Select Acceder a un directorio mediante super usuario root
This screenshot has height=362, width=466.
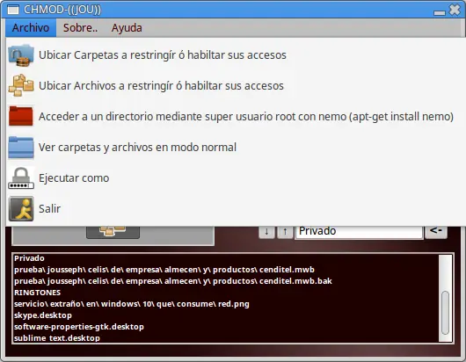point(236,116)
